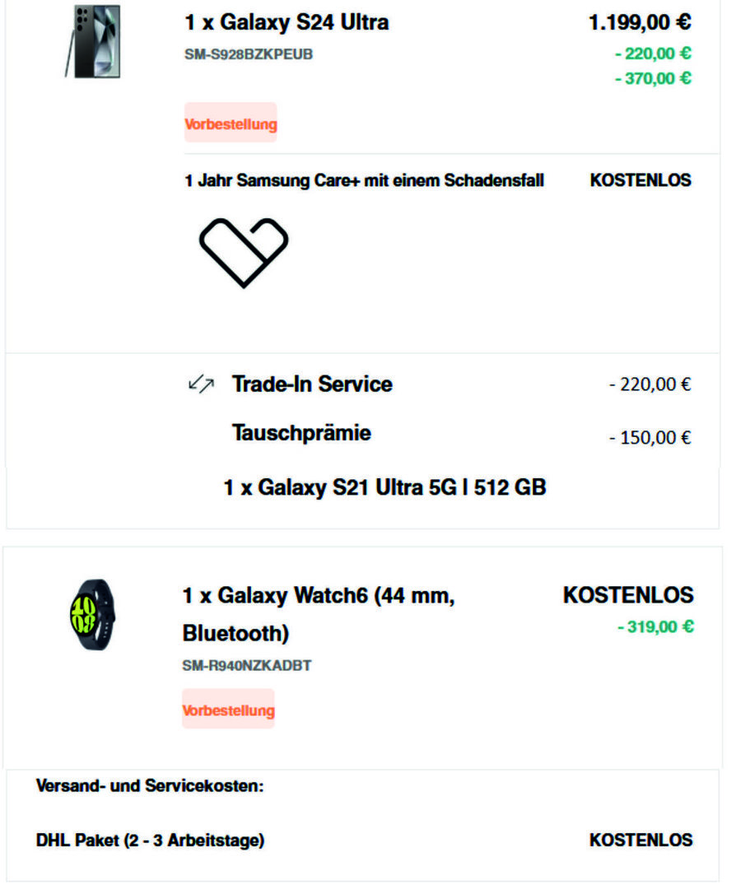The width and height of the screenshot is (741, 889).
Task: Click the Tauschprämie label
Action: (301, 433)
